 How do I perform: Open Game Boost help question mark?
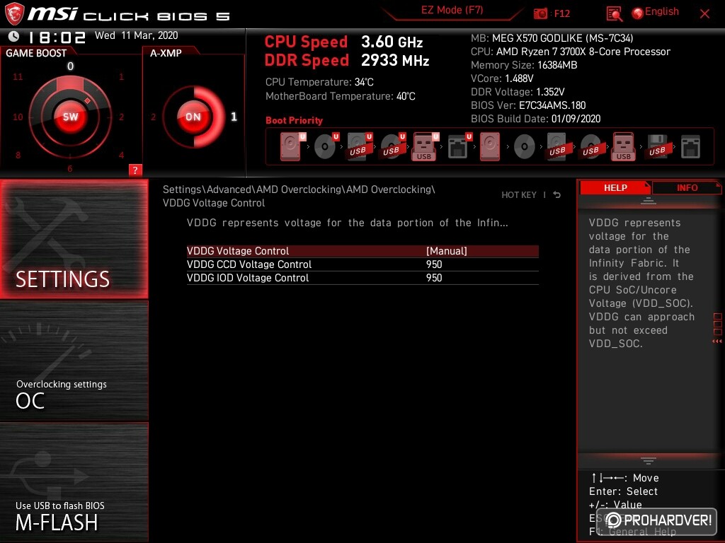coord(135,170)
